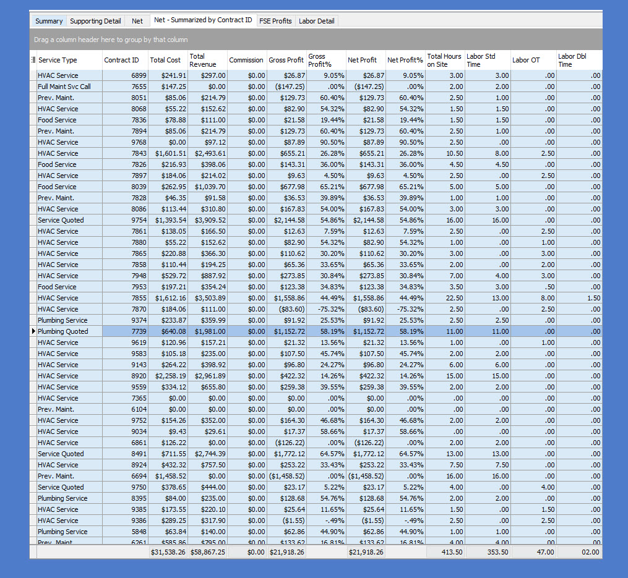Screen dimensions: 628x578
Task: Click the footer Labor Std Time total 353.50
Action: point(488,552)
